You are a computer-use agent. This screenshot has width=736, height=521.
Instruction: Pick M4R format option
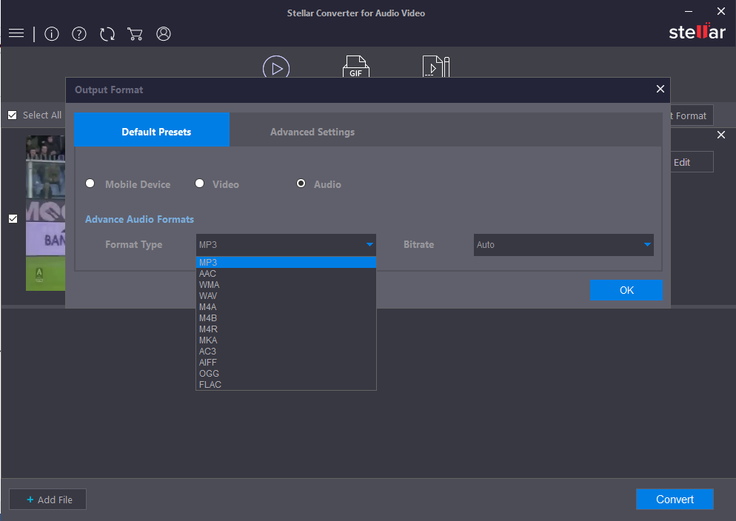286,329
